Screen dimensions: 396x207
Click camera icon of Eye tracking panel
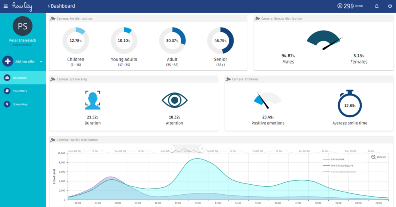(x=53, y=79)
